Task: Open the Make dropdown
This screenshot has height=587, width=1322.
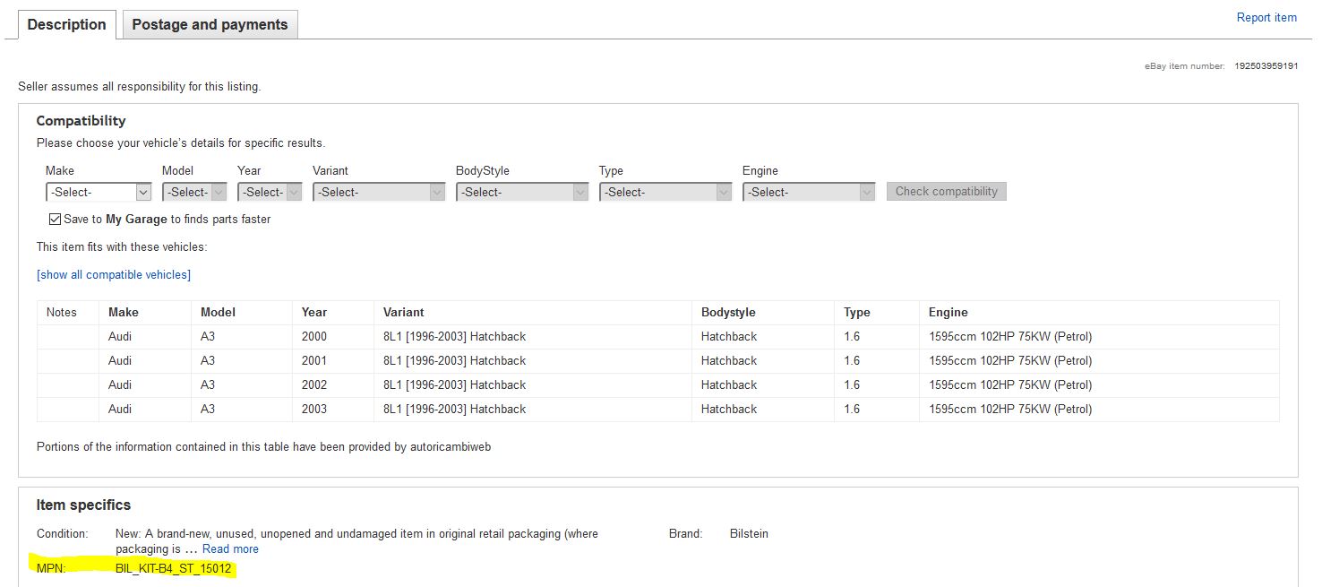Action: [99, 192]
